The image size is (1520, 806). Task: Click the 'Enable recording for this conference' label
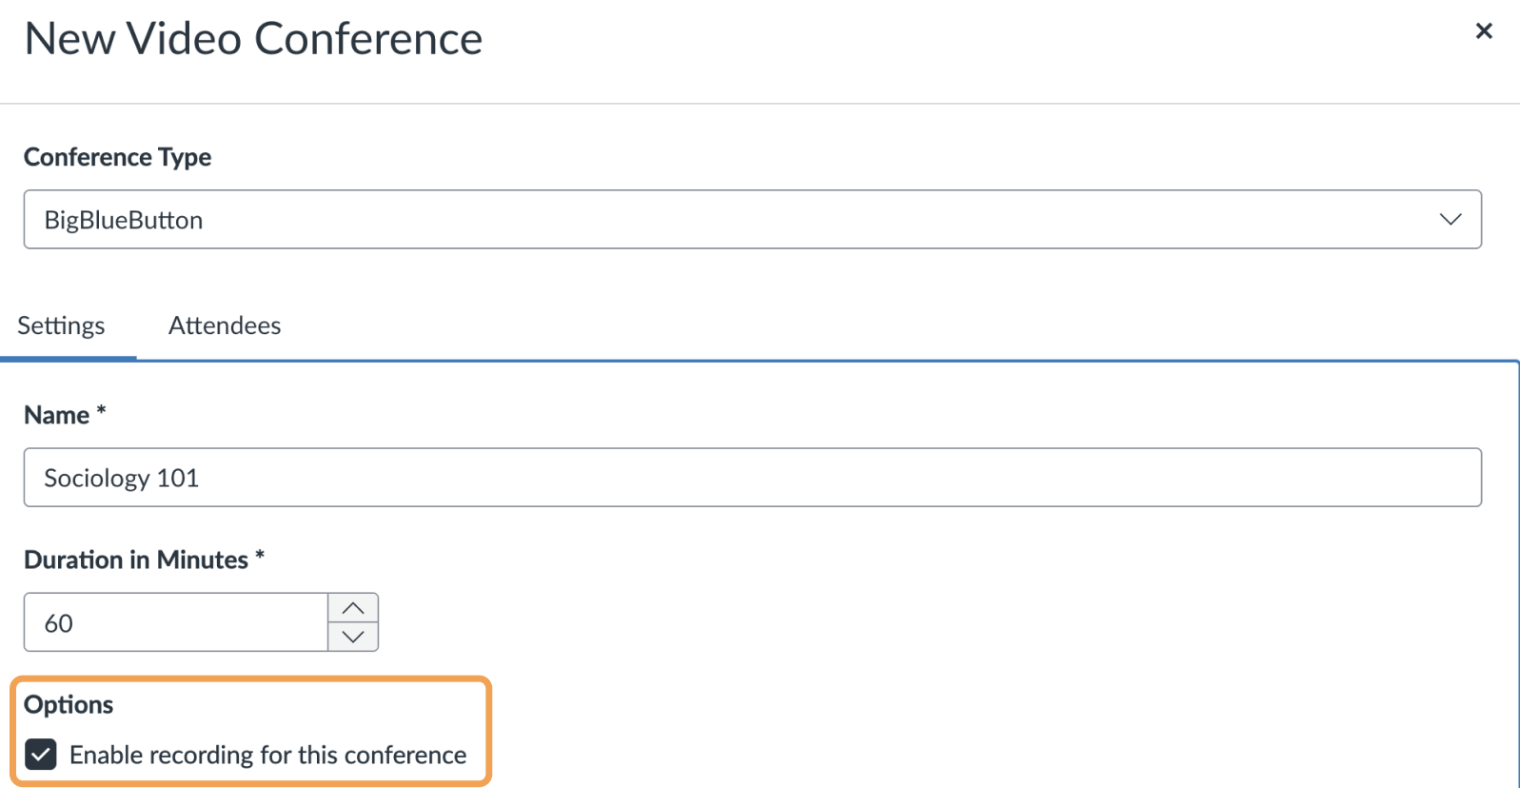pyautogui.click(x=267, y=755)
